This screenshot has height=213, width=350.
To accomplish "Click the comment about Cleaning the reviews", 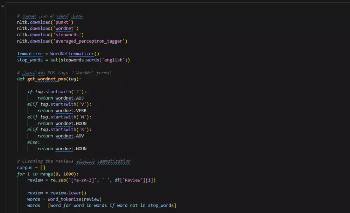I will pos(74,161).
